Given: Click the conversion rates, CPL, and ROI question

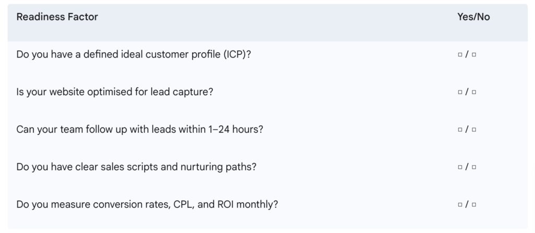Looking at the screenshot, I should 147,205.
